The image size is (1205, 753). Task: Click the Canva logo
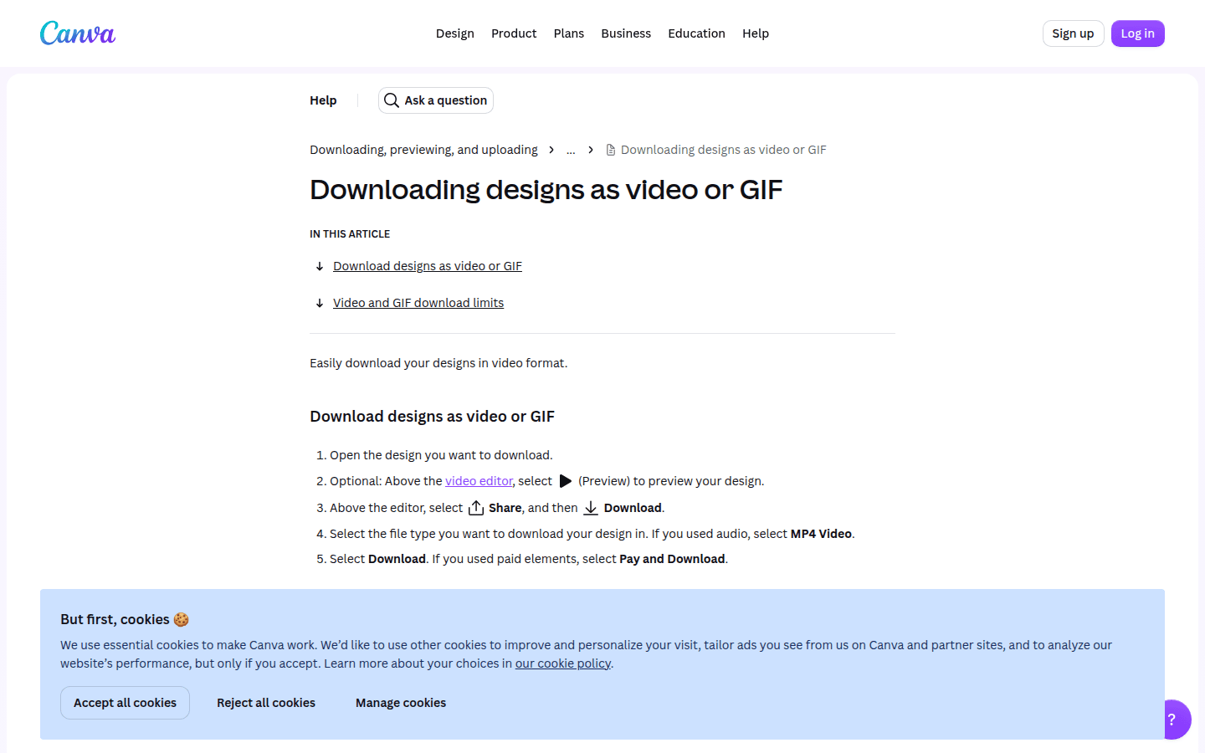tap(78, 33)
